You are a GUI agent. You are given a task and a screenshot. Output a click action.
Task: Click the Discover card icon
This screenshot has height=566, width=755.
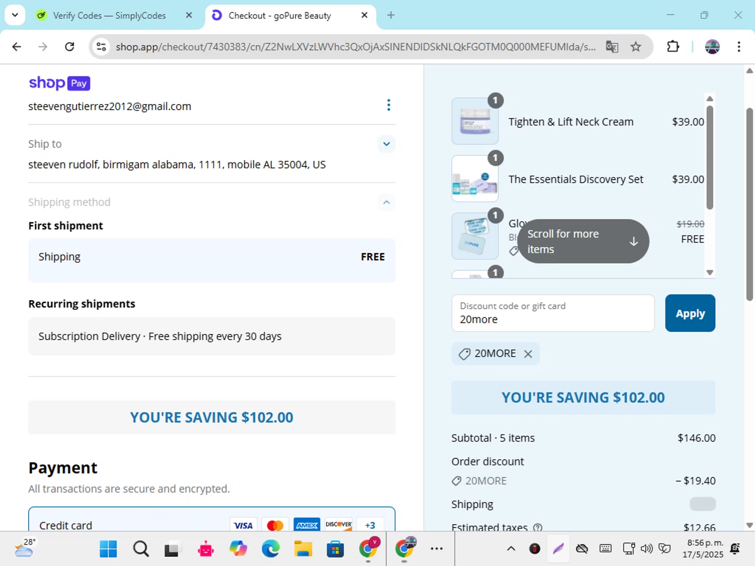click(x=338, y=525)
